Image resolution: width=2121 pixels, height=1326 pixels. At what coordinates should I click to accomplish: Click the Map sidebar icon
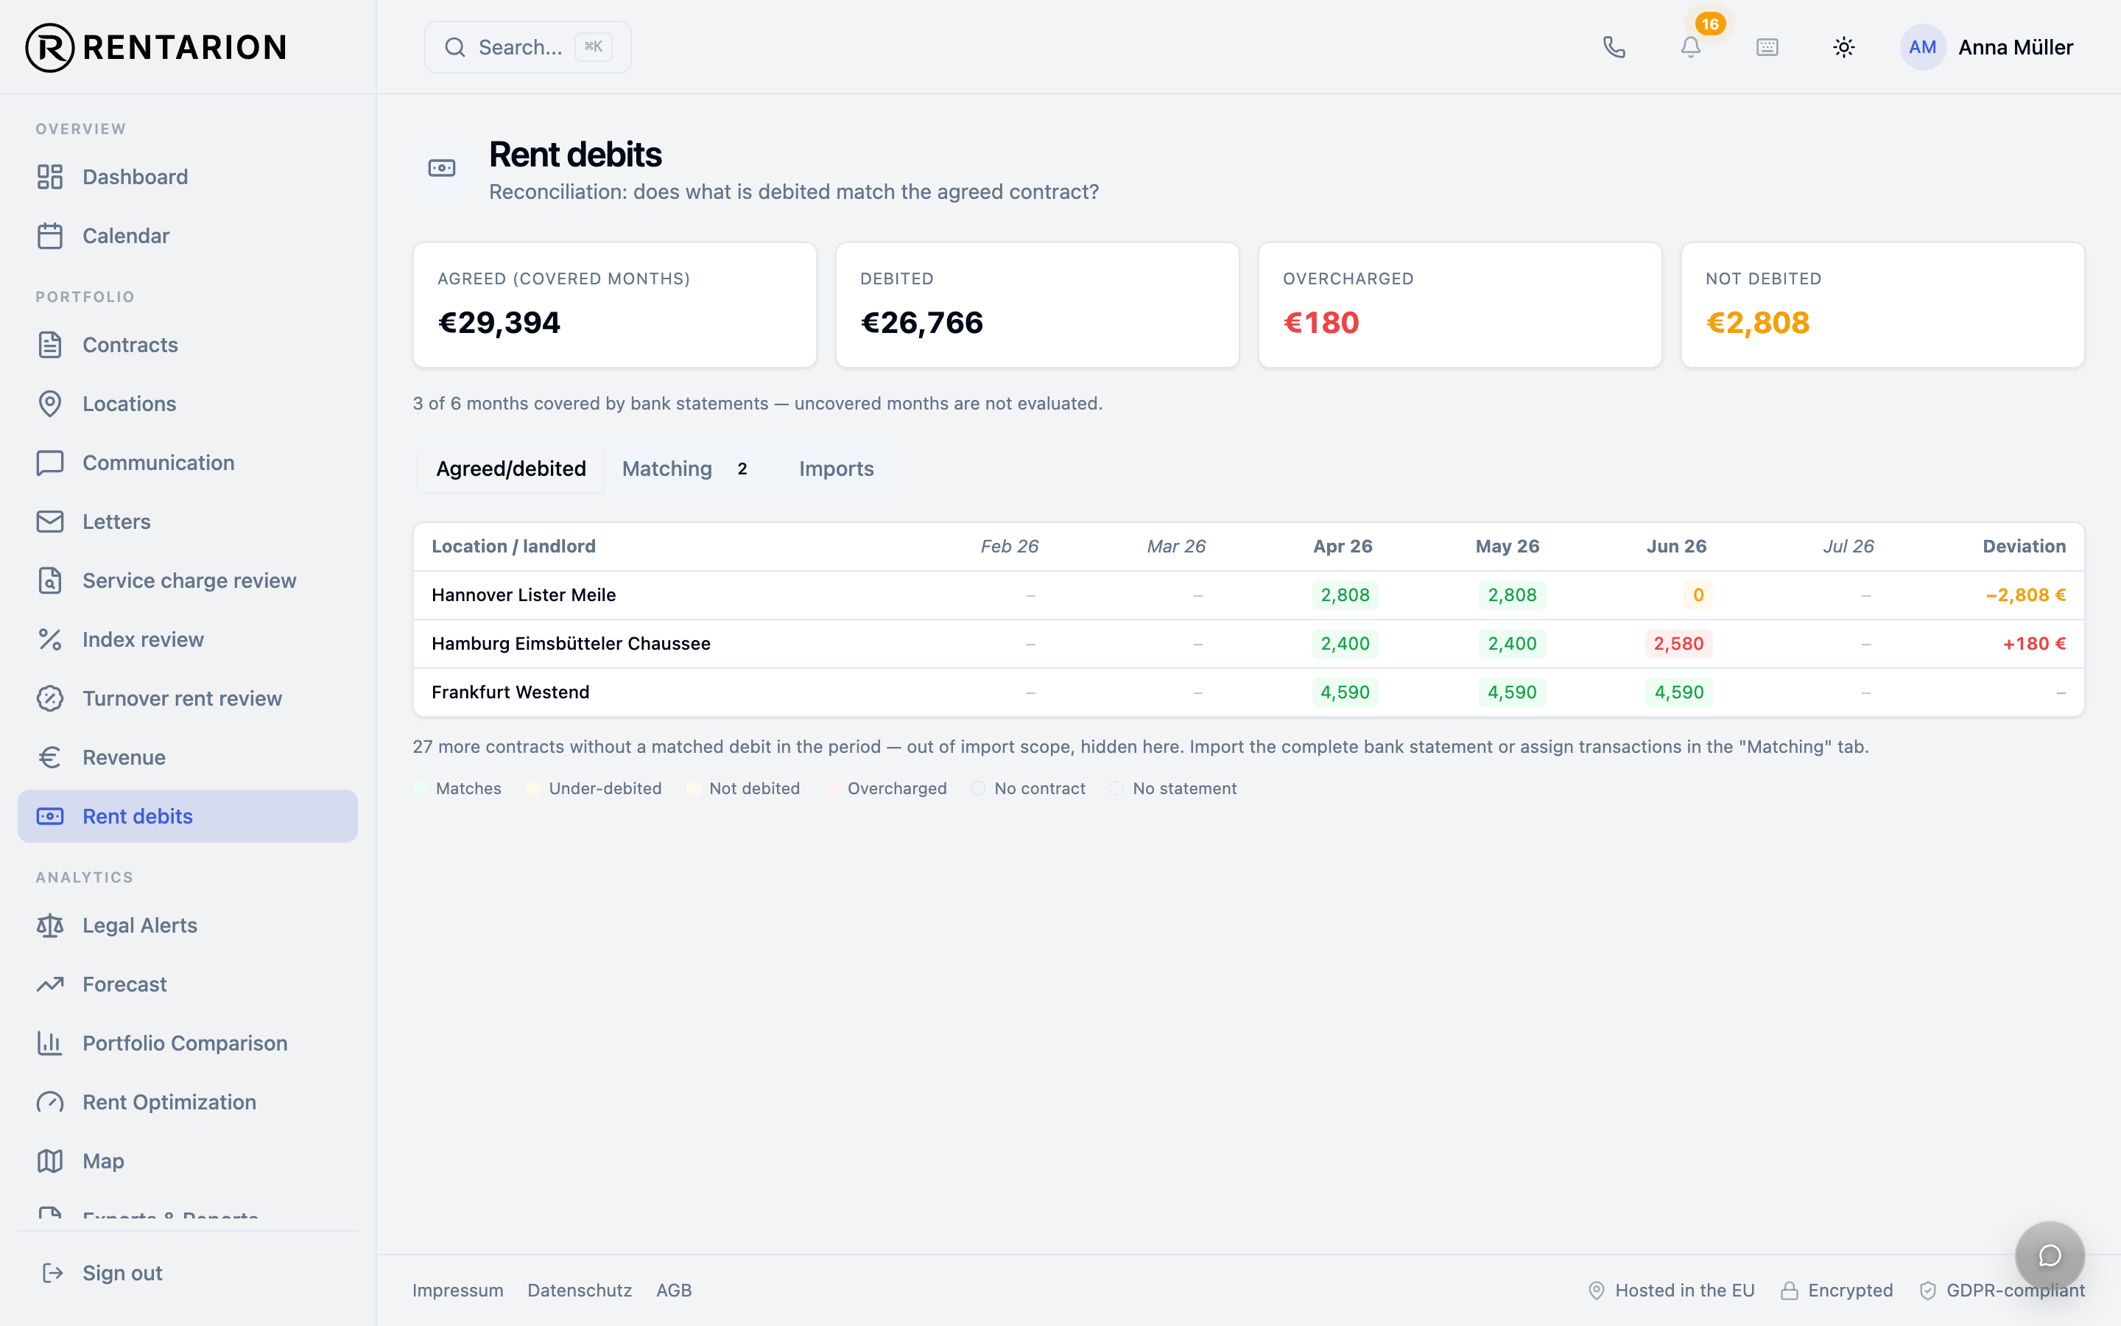(50, 1161)
